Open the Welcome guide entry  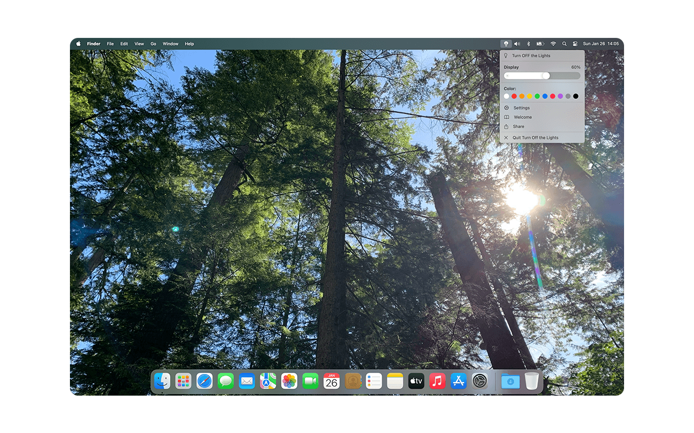(x=542, y=117)
